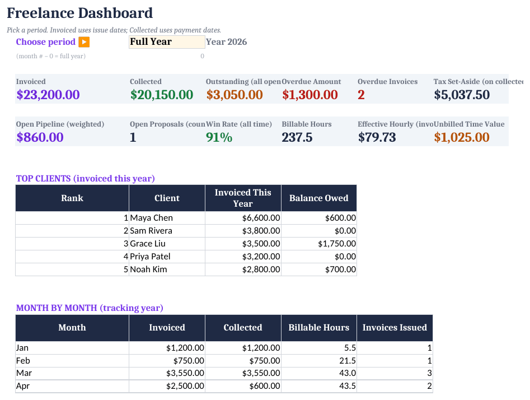Select the Noah Kim client cell
Screen dimensions: 530x400
(x=167, y=269)
